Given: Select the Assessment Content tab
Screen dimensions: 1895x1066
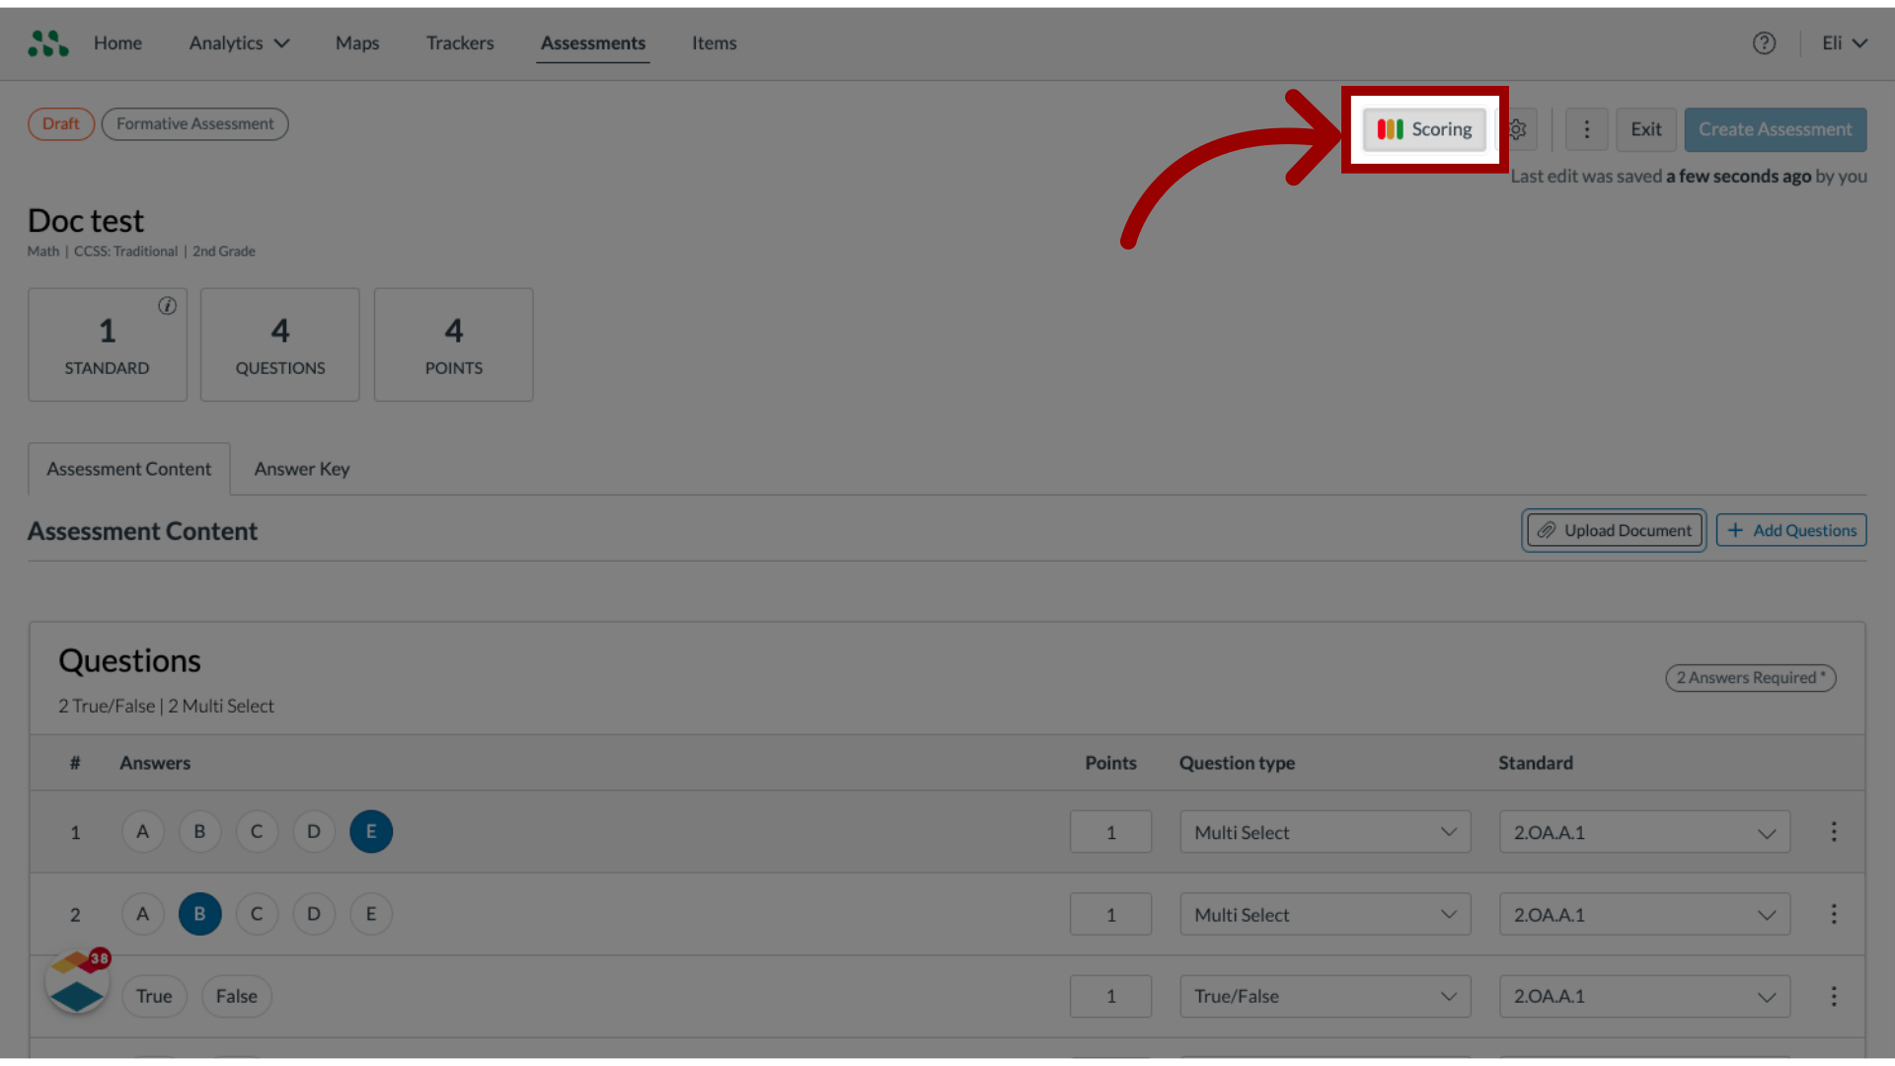Looking at the screenshot, I should click(129, 469).
